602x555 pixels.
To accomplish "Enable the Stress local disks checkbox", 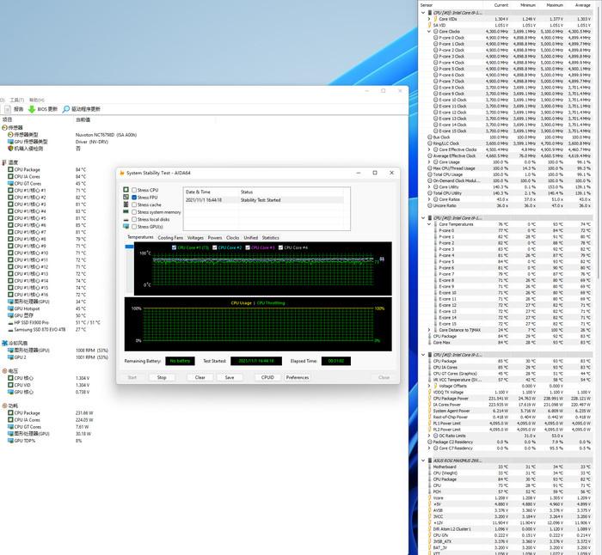I will pyautogui.click(x=134, y=219).
